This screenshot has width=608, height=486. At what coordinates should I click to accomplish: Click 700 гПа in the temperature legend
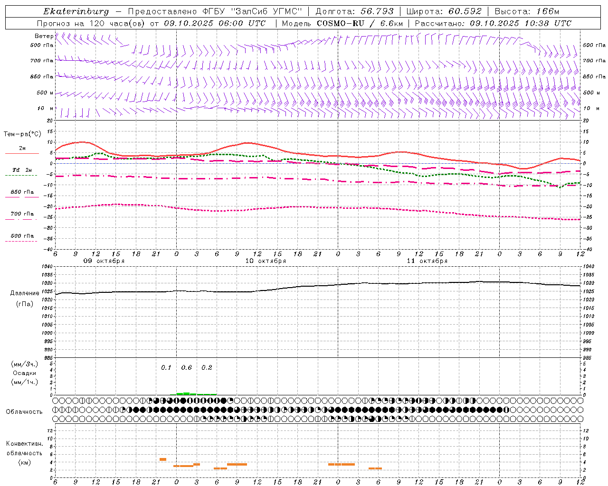[22, 214]
